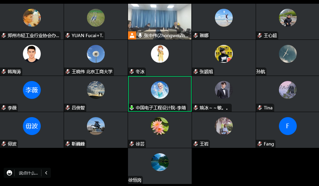
Task: Click the muted mic icon beside Tina
Action: [260, 108]
